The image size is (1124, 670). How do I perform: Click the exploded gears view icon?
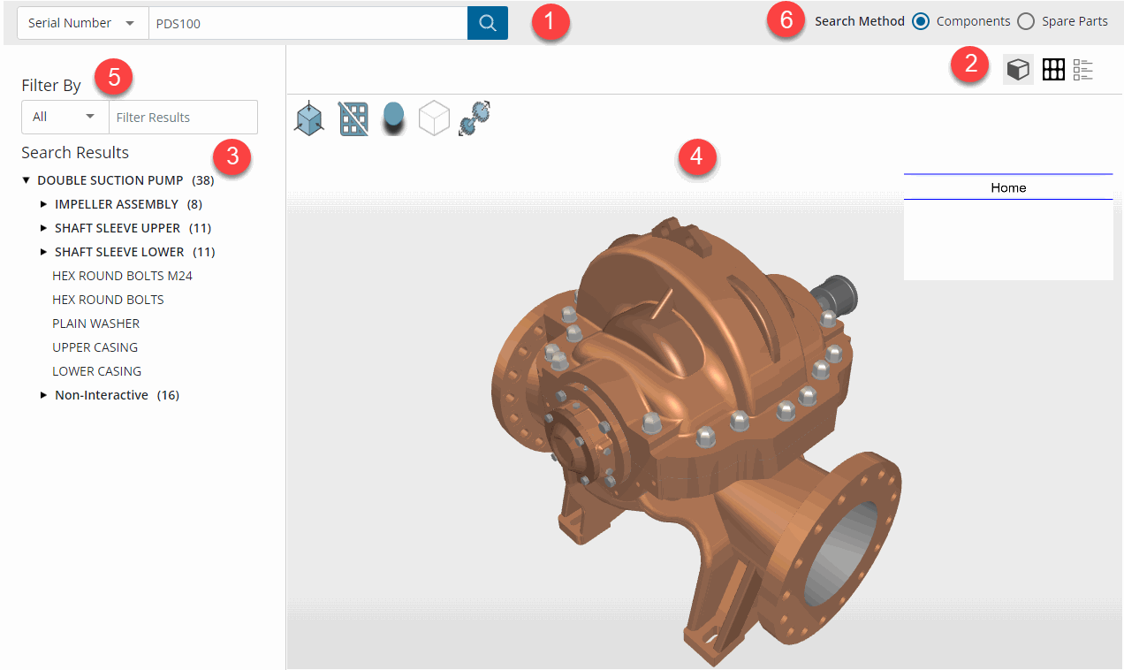(475, 118)
